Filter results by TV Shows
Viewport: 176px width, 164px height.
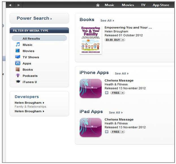click(31, 57)
